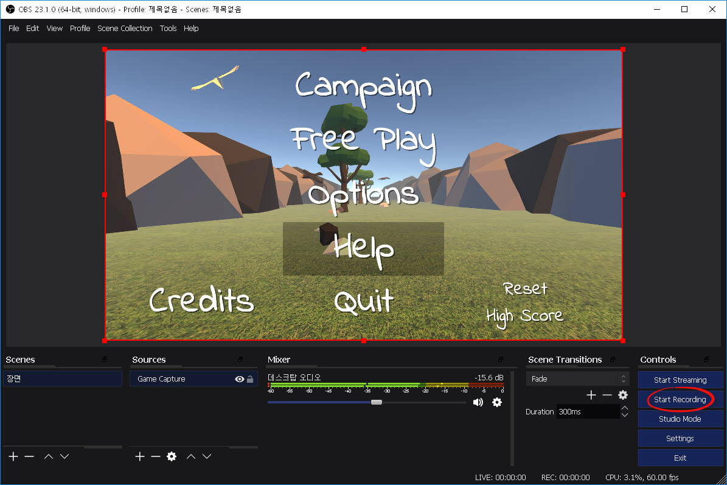
Task: Add a new scene with the plus icon
Action: 13,457
